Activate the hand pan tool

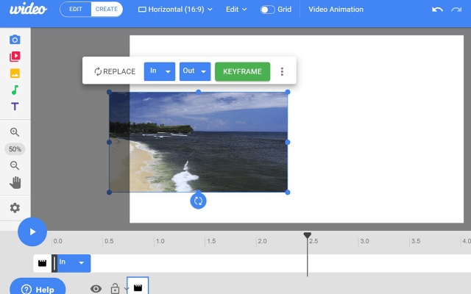[x=15, y=182]
